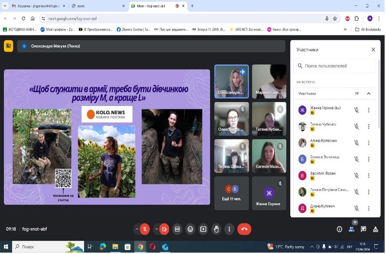Open Chrome three-dot menu

(379, 19)
